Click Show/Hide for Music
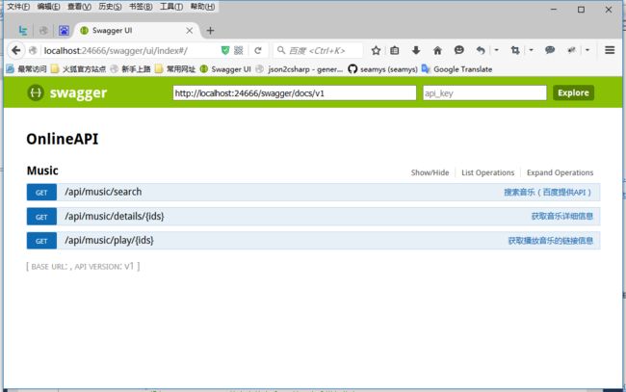 (430, 172)
